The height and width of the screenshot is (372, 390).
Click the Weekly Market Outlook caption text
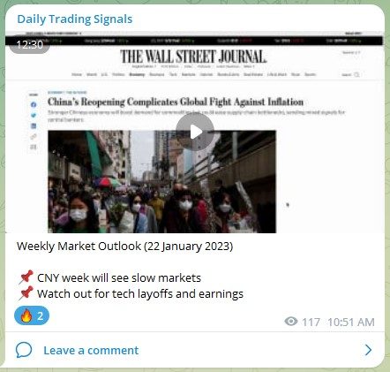tap(125, 247)
